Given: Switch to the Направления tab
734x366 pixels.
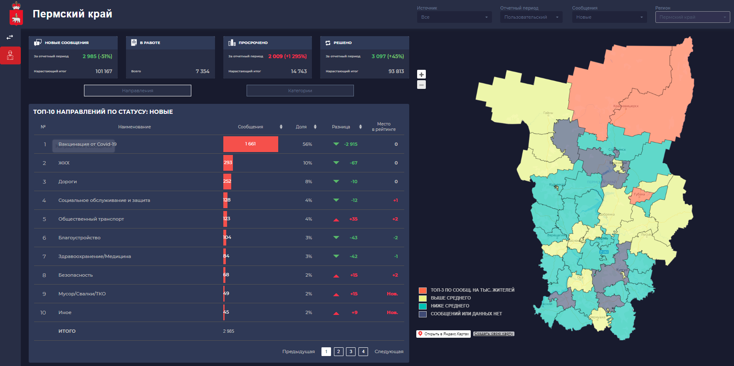Looking at the screenshot, I should pos(138,91).
